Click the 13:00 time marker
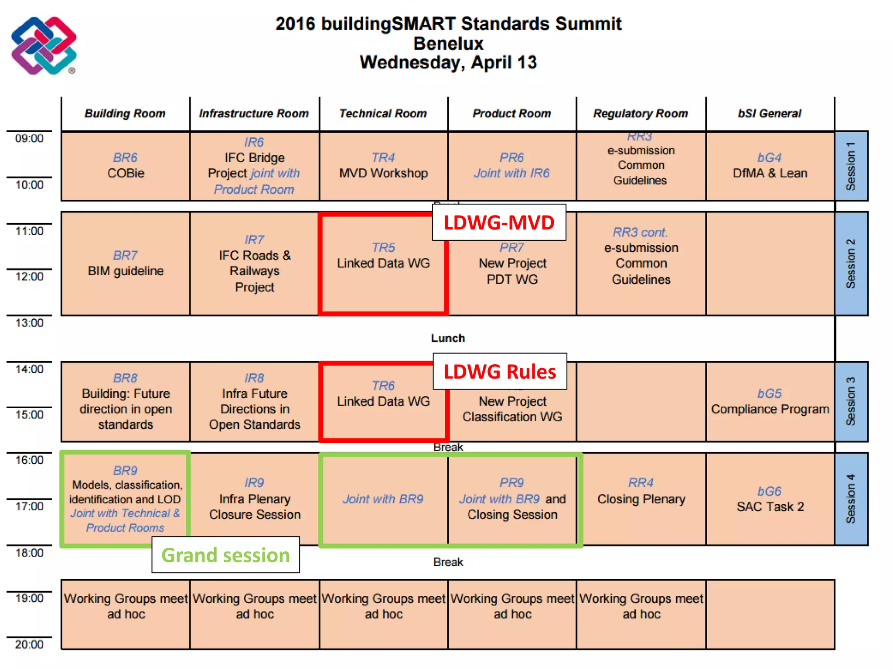The width and height of the screenshot is (893, 670). (x=29, y=323)
